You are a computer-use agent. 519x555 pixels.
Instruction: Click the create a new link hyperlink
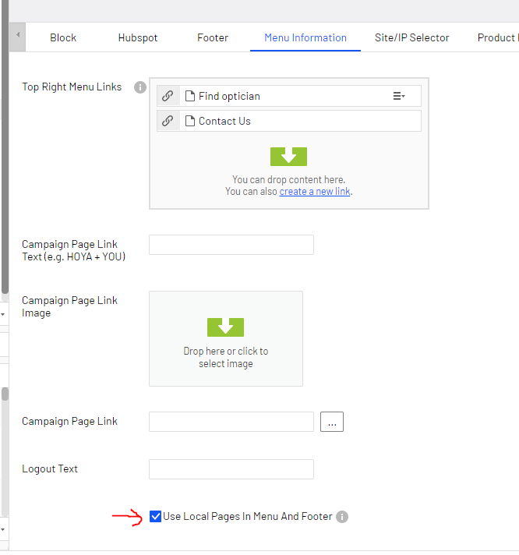tap(315, 191)
